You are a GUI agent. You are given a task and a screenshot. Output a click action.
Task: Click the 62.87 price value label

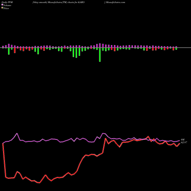coord(184,142)
